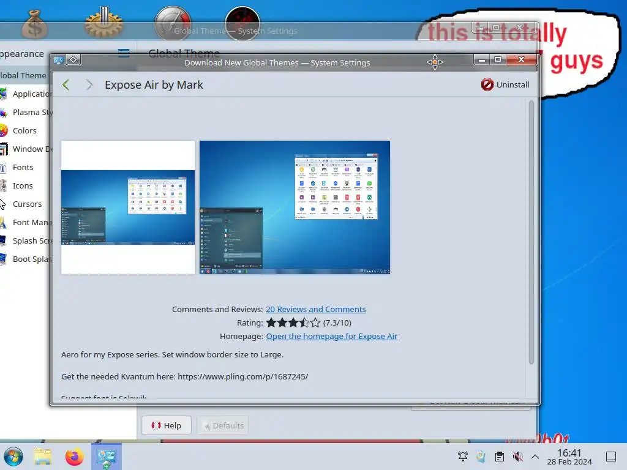
Task: Click the Defaults button in System Settings
Action: 223,426
